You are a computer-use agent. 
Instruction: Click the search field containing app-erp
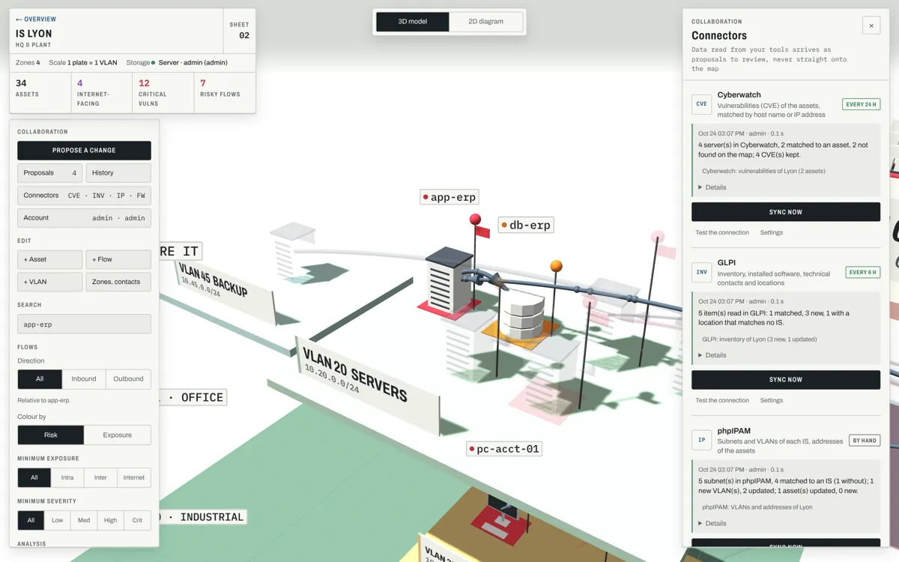click(x=84, y=324)
